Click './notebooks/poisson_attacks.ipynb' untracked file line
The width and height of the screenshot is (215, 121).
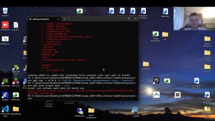click(x=62, y=60)
